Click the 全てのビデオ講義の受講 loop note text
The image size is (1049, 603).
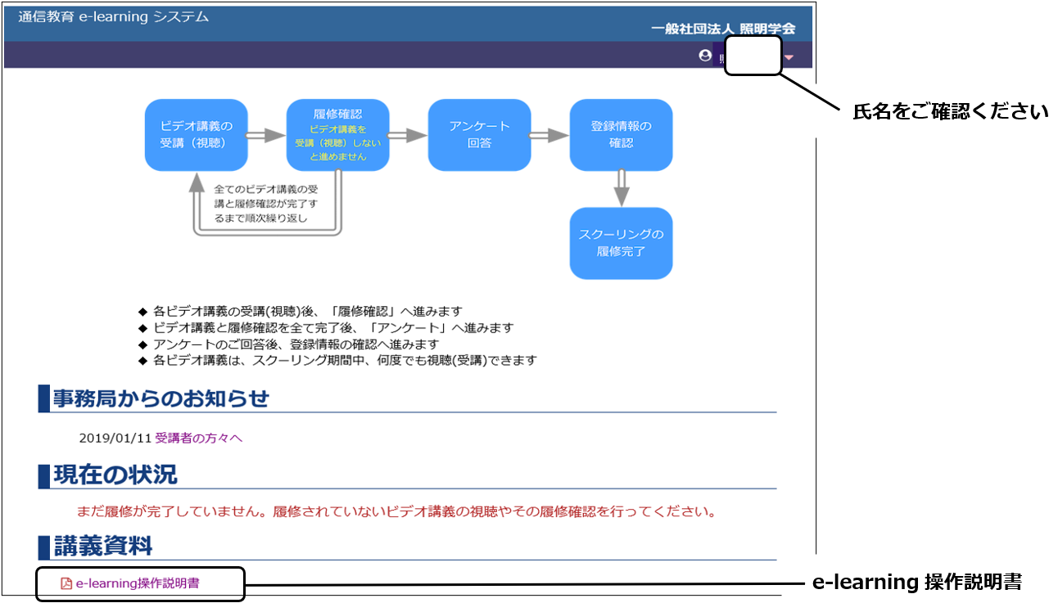coord(266,204)
